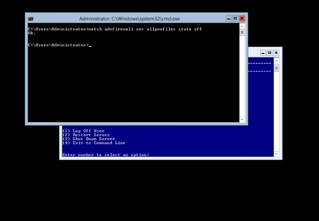This screenshot has height=221, width=319.
Task: Click the sconfig window scrollbar down arrow
Action: click(276, 154)
